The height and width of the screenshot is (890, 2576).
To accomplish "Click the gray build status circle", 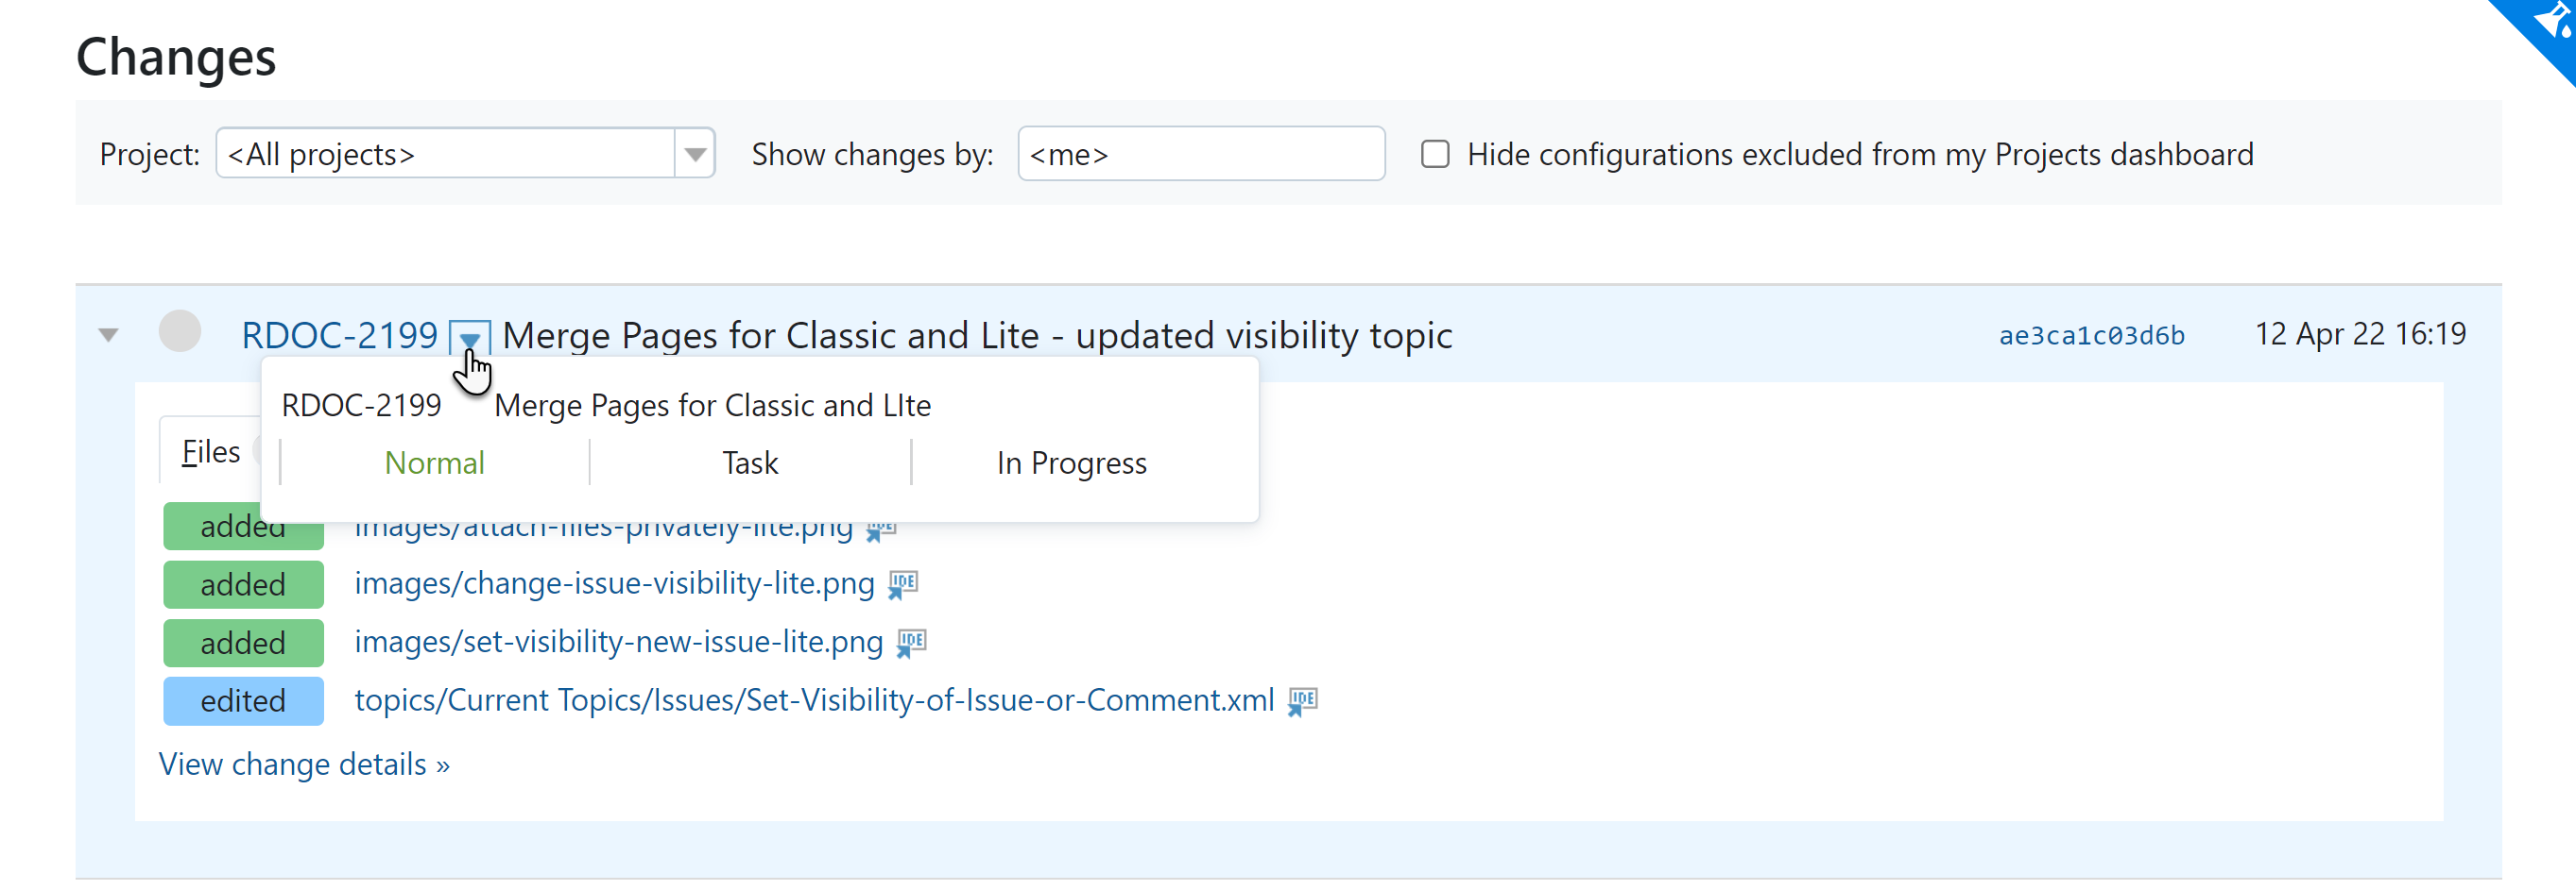I will 180,331.
